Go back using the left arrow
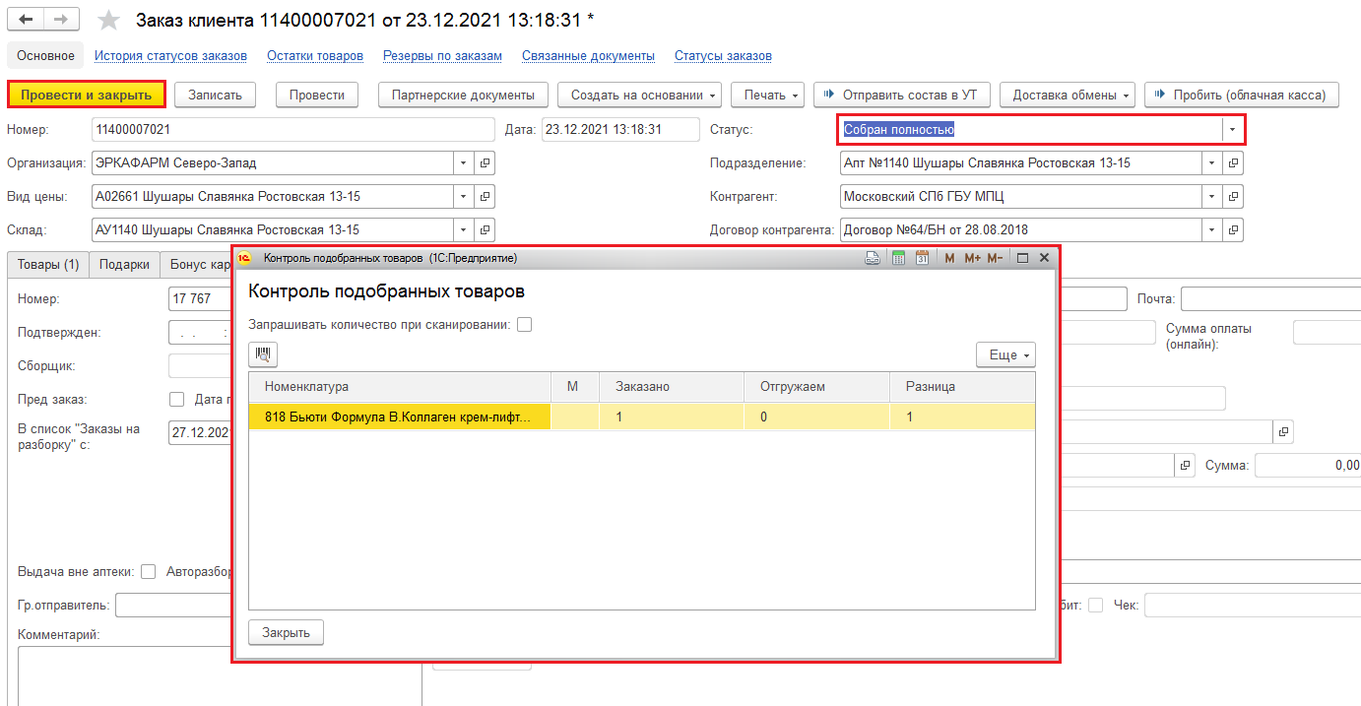This screenshot has height=706, width=1361. click(27, 20)
